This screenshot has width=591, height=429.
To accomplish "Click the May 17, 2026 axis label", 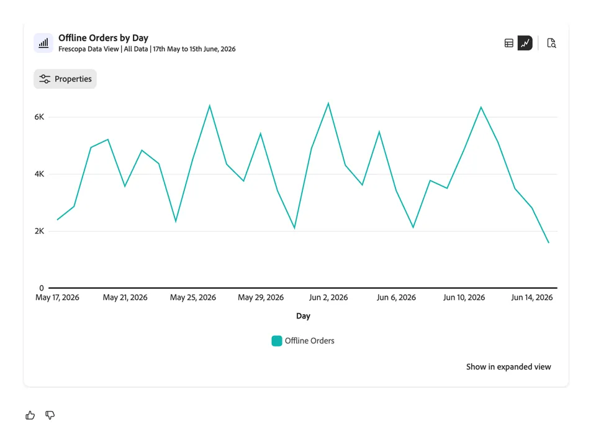I will click(57, 297).
